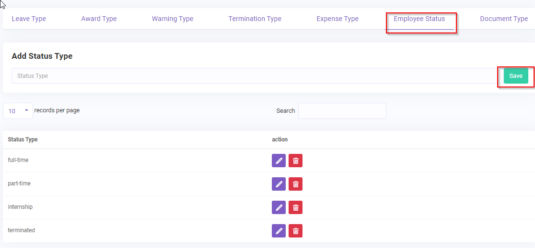Edit the part-time status entry
535x248 pixels.
279,184
